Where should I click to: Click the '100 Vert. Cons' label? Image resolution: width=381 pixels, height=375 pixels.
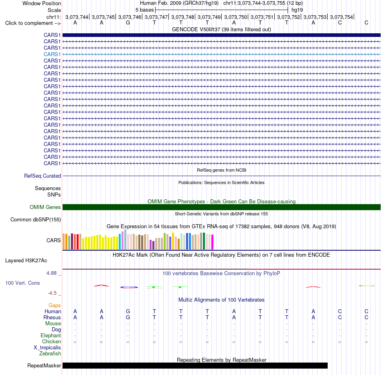pyautogui.click(x=22, y=283)
